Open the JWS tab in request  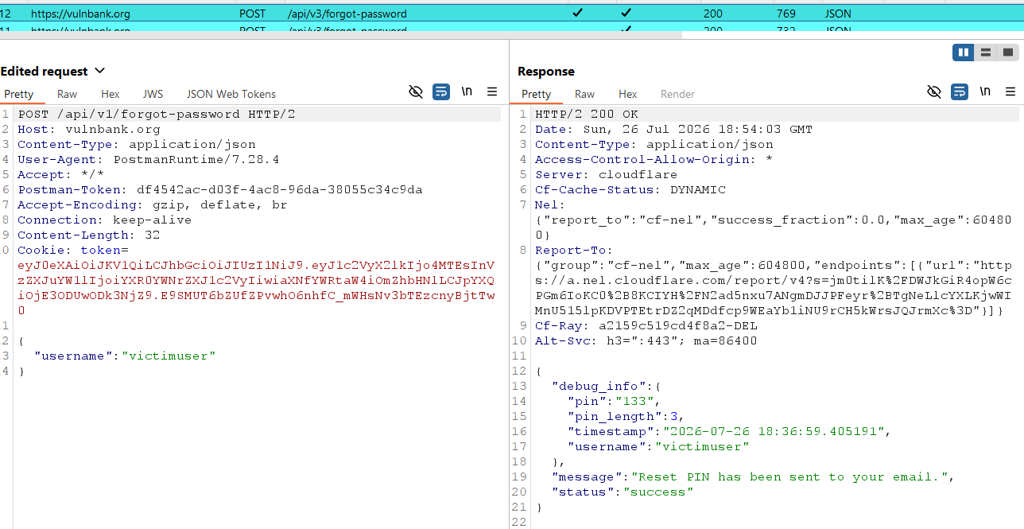153,94
